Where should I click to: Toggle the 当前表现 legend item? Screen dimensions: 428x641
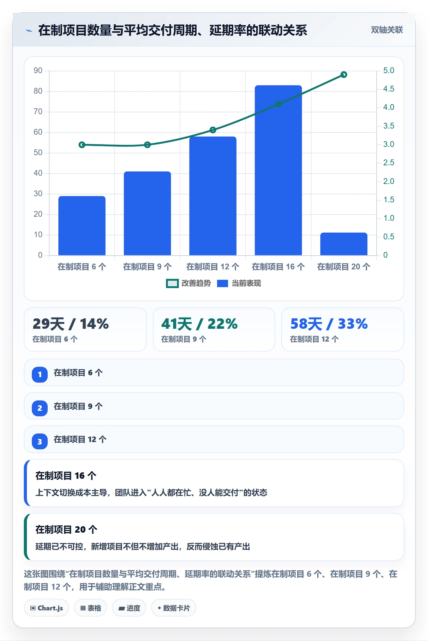tap(239, 283)
